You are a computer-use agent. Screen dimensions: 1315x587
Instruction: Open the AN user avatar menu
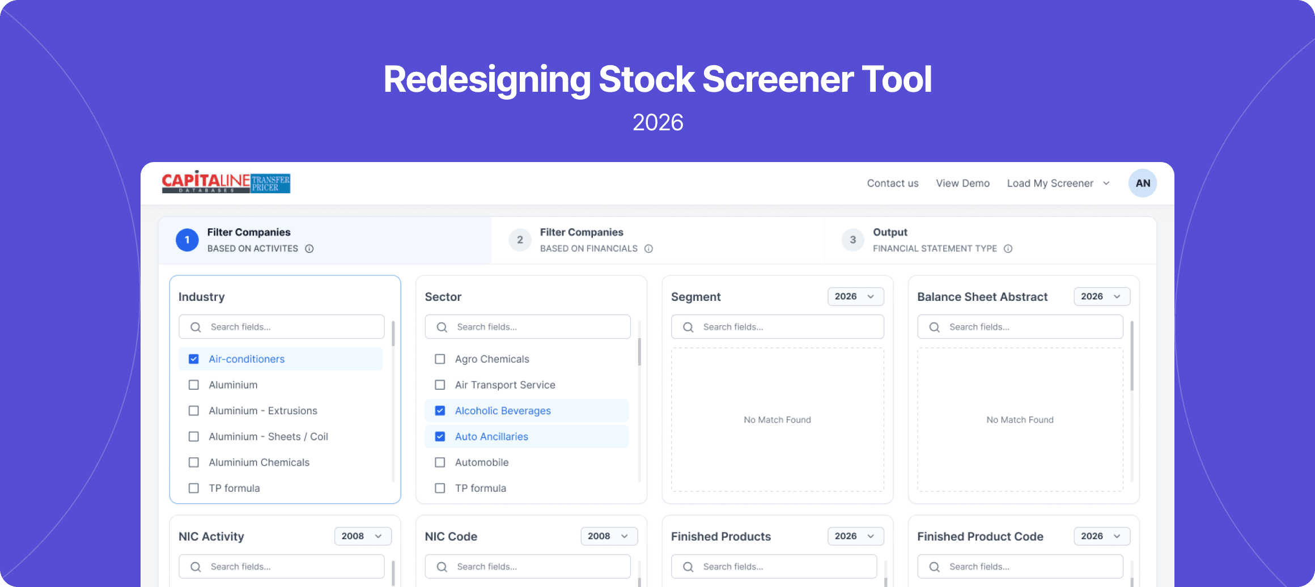1142,183
